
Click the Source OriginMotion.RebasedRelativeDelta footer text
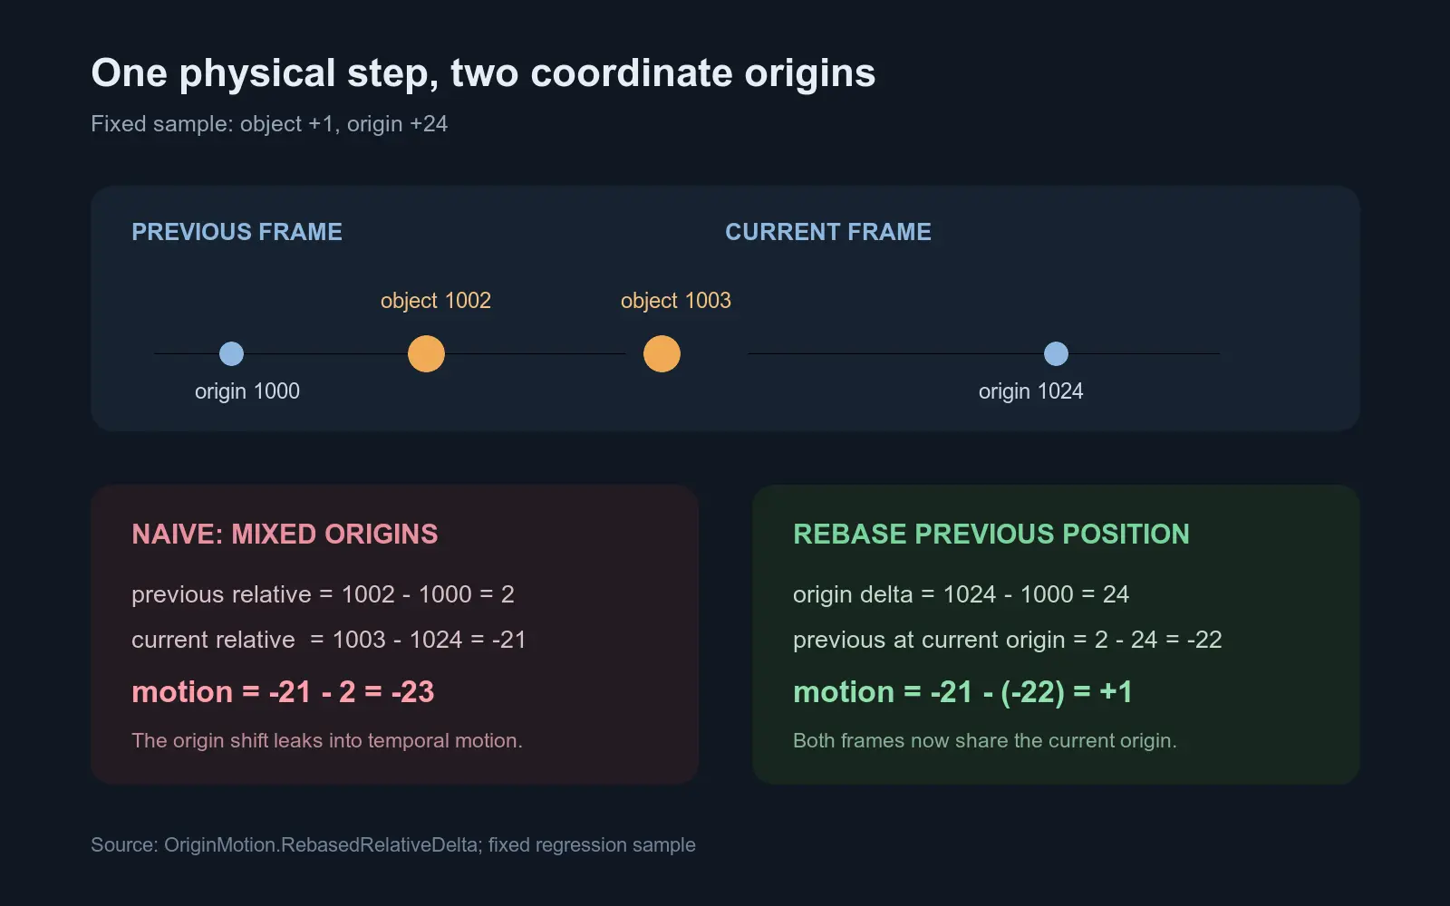click(393, 845)
